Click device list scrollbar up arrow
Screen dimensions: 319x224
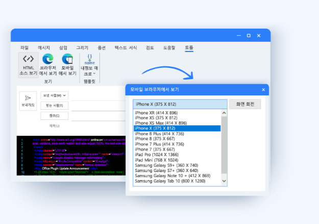[224, 113]
